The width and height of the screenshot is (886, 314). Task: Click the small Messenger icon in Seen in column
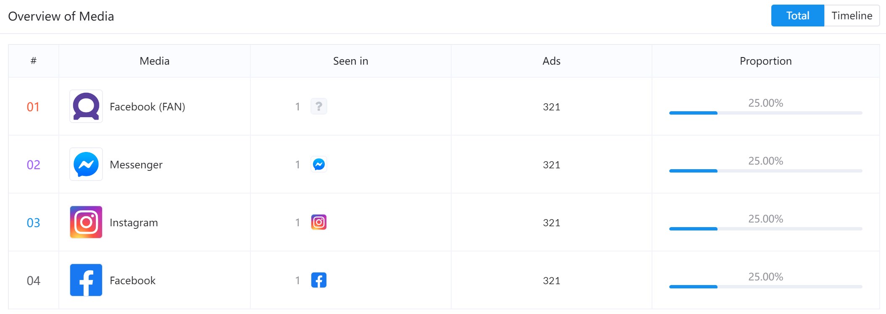click(x=319, y=164)
